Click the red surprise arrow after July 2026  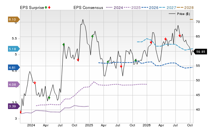pos(180,36)
